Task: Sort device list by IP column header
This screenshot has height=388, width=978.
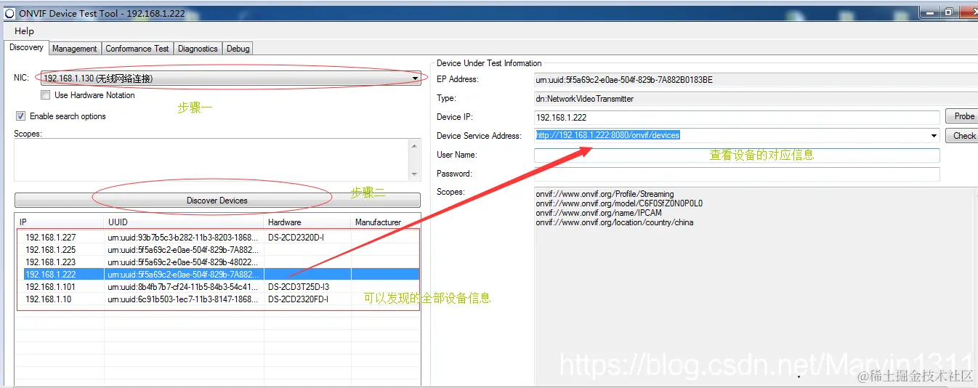Action: [x=60, y=222]
